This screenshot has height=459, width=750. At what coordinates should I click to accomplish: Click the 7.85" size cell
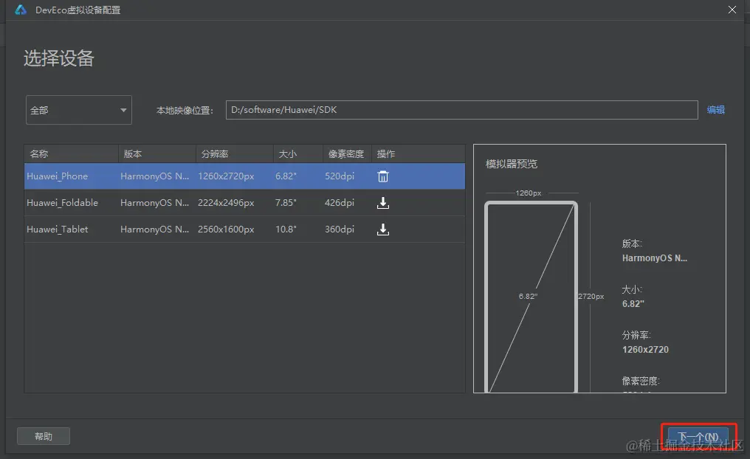click(x=286, y=203)
